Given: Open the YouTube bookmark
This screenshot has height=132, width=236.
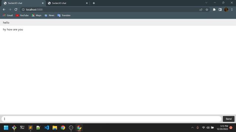Looking at the screenshot, I should pos(22,15).
